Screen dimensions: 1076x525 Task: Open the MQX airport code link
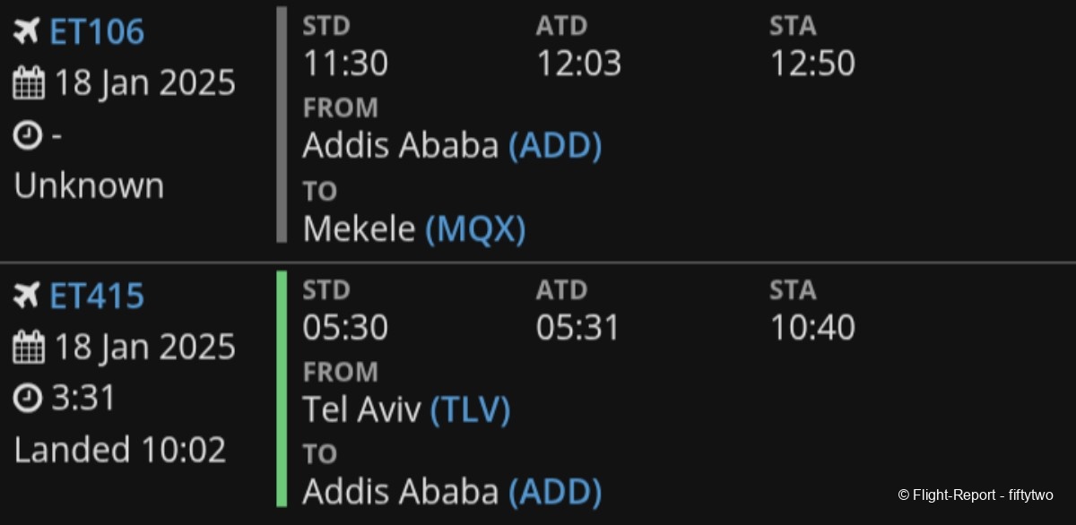(x=475, y=230)
